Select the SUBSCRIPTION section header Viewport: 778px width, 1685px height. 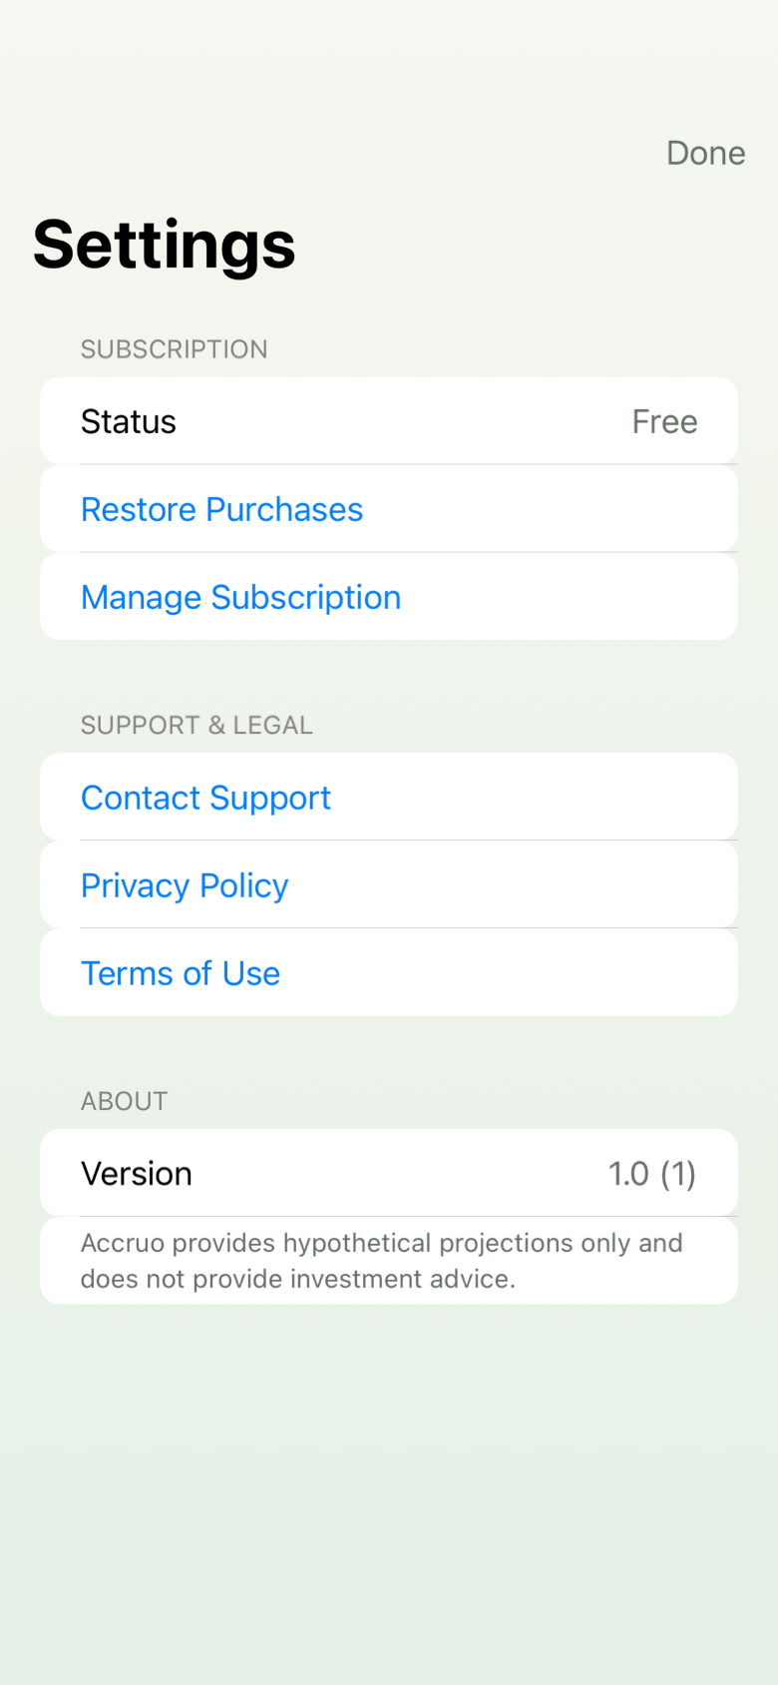pyautogui.click(x=174, y=348)
